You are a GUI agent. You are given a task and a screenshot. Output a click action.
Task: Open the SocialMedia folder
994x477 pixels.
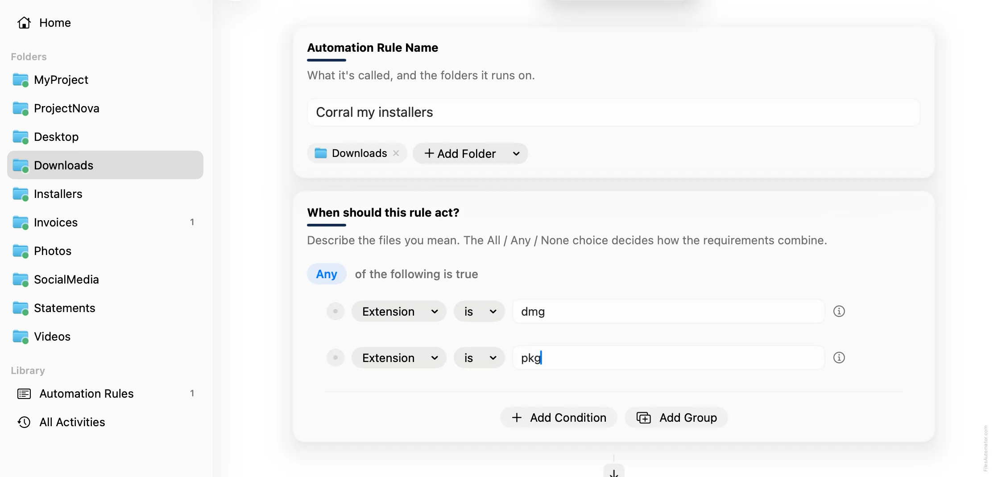point(105,280)
